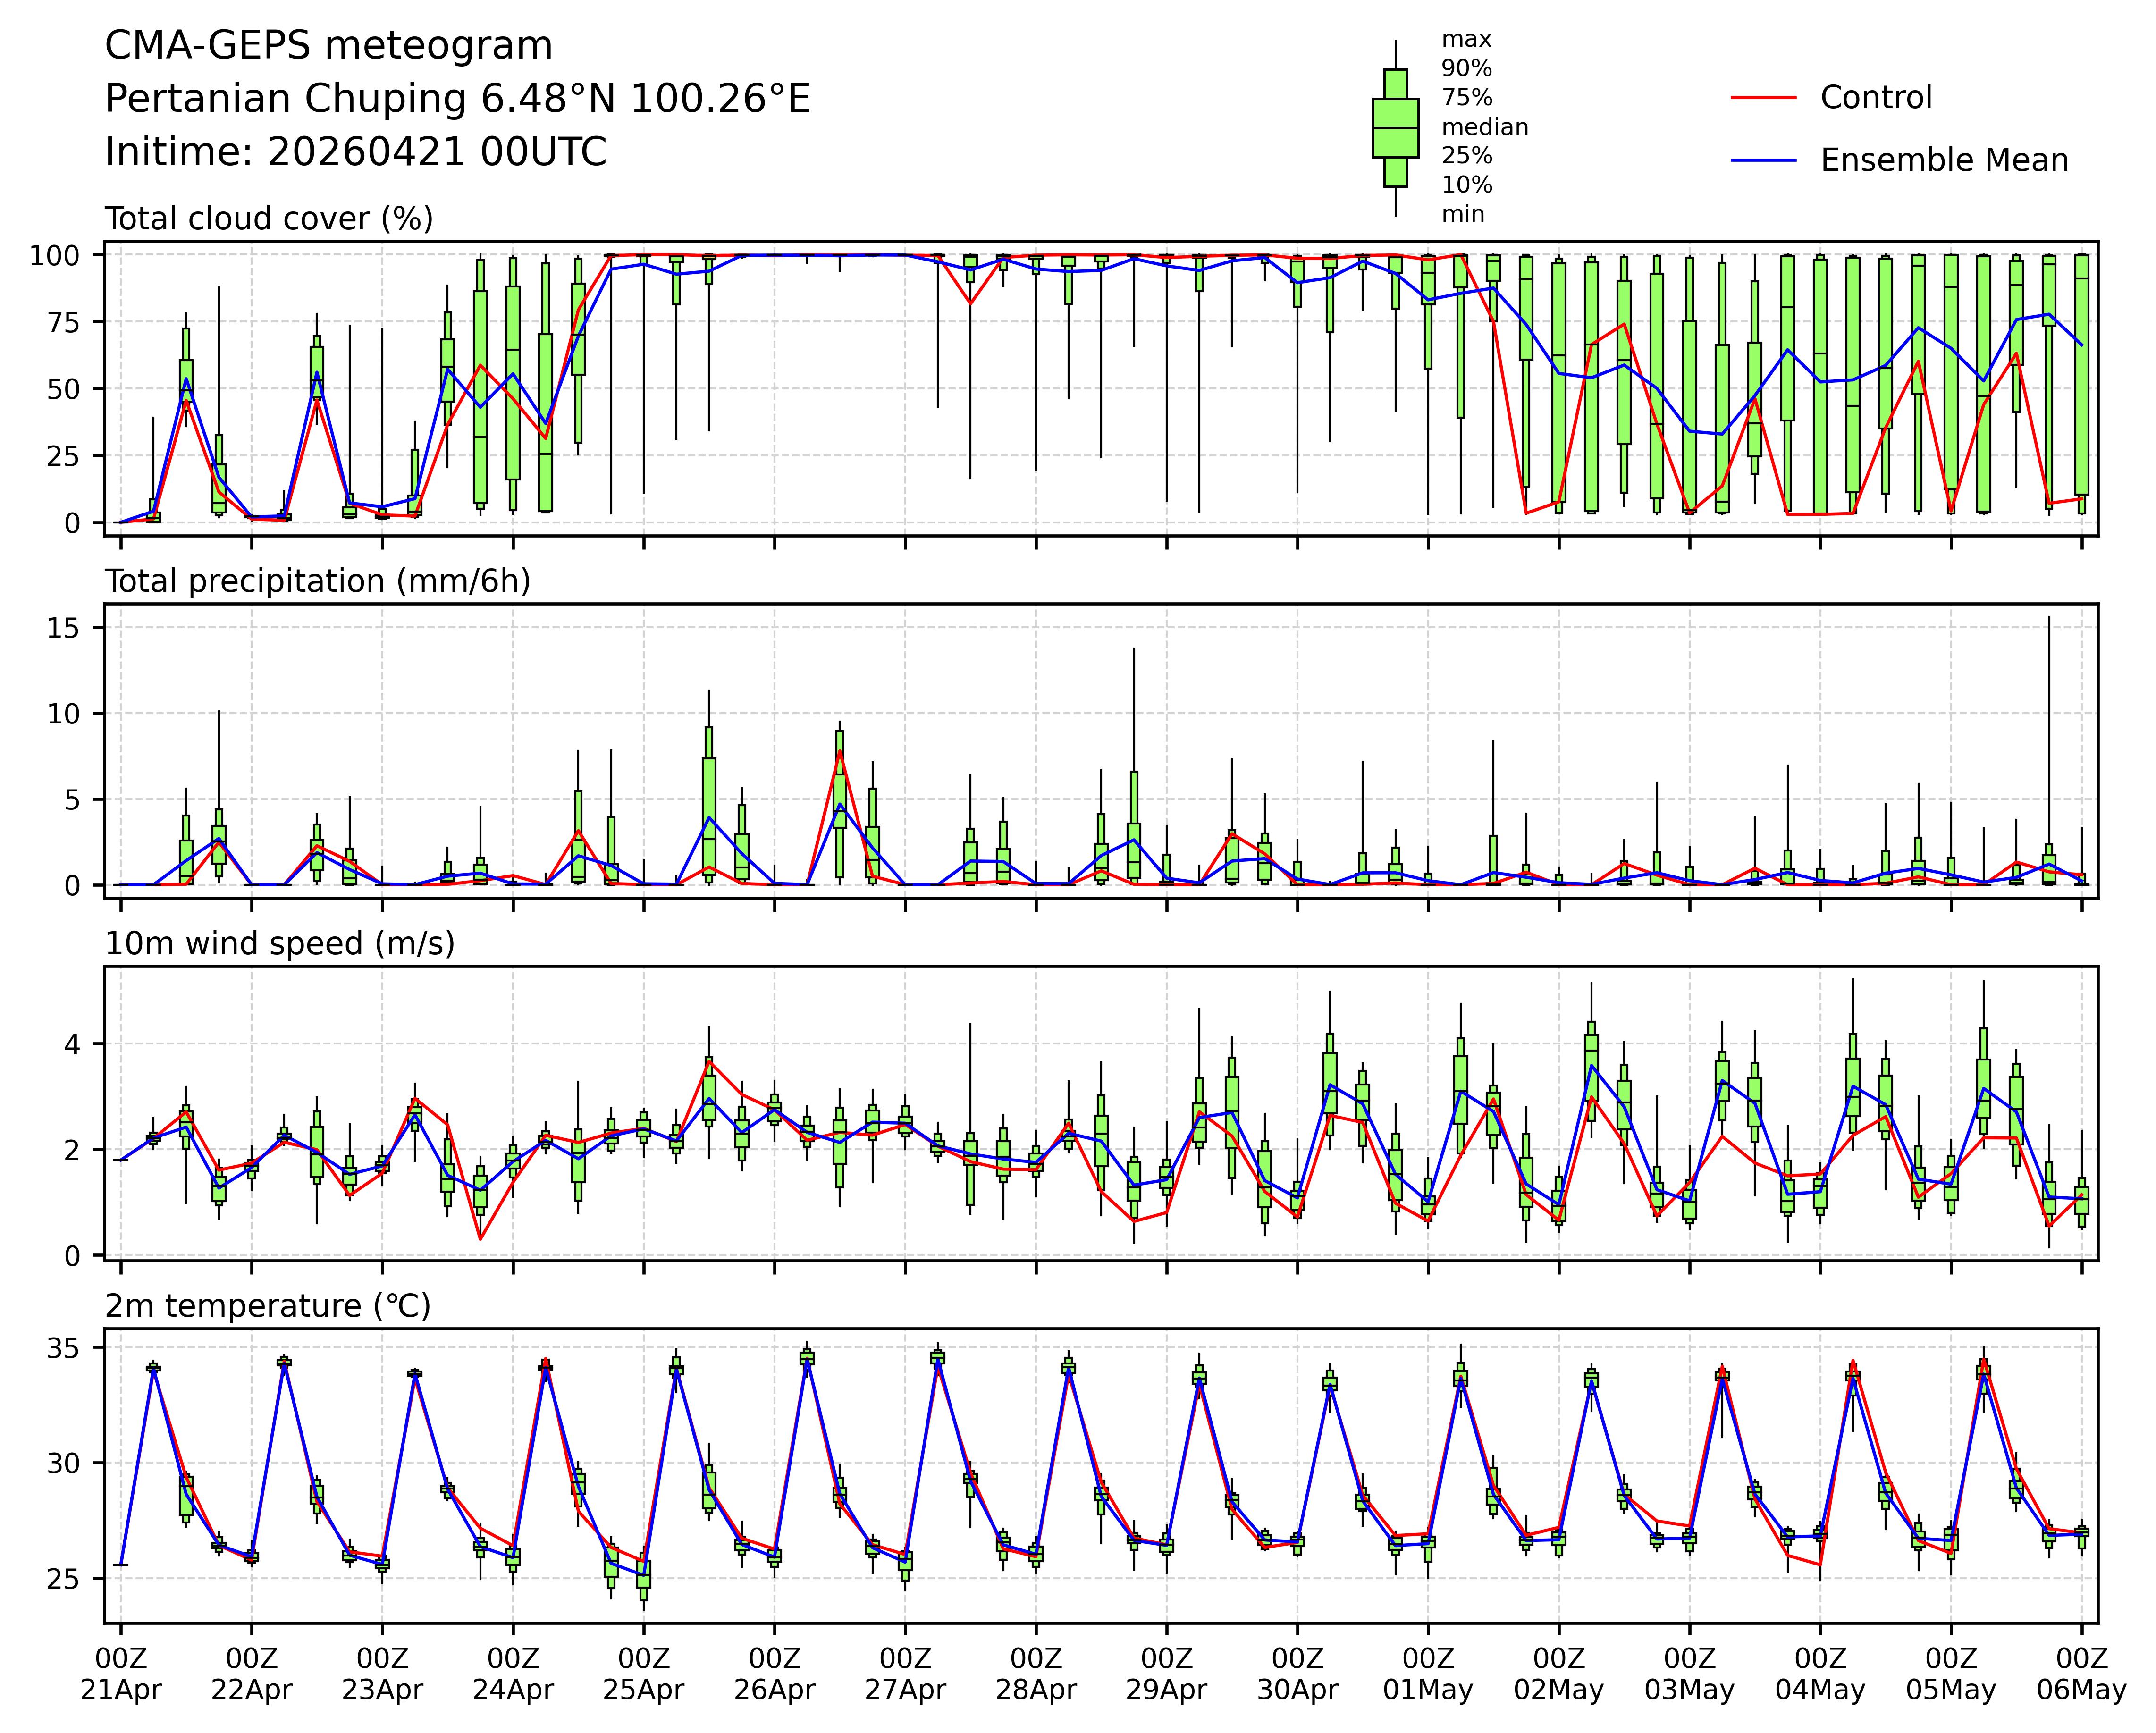This screenshot has height=1733, width=2156.
Task: Click the red Control legend line
Action: tap(1763, 98)
